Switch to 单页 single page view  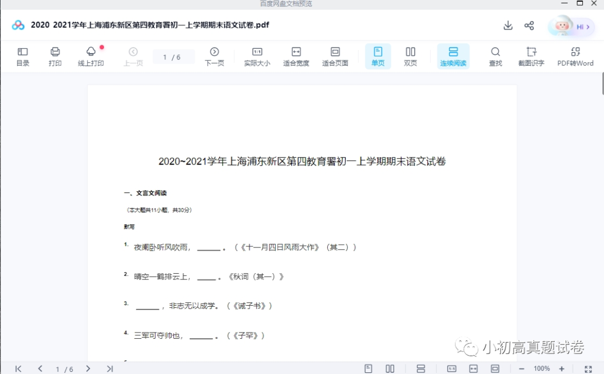point(378,57)
